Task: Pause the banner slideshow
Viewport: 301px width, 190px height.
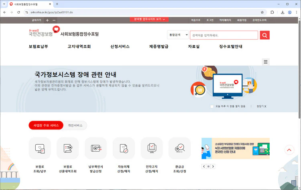Action: coord(208,166)
